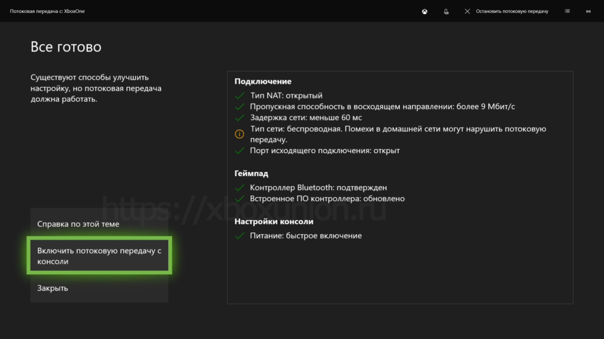Click the X icon to stop streaming
Screen dimensions: 604x339
(467, 11)
